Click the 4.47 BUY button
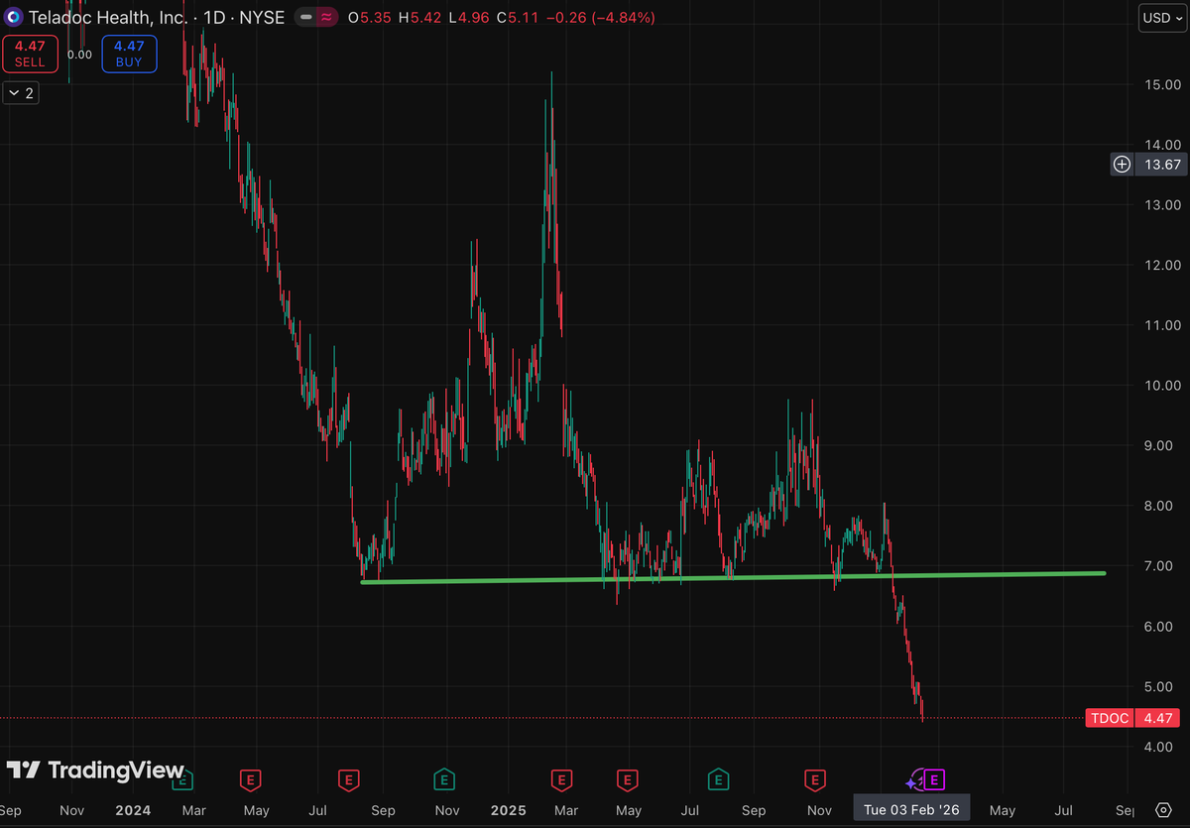The width and height of the screenshot is (1190, 828). (128, 54)
